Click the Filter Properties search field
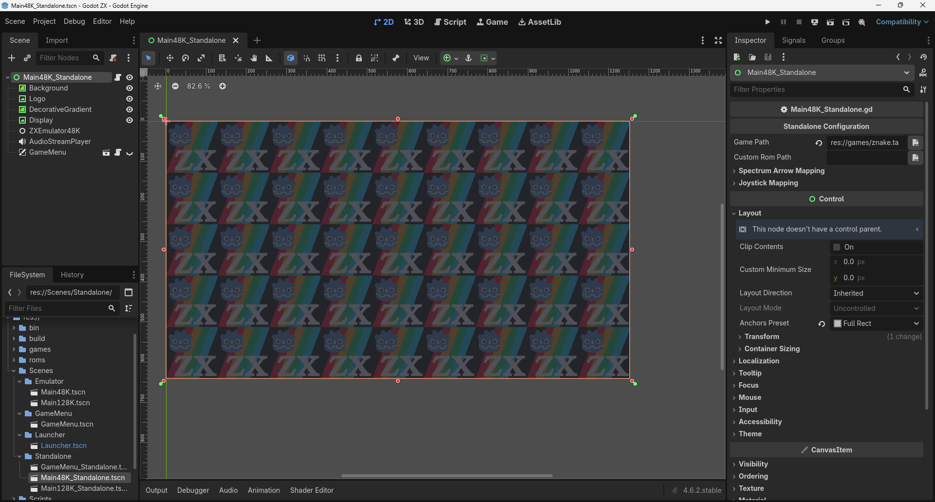This screenshot has width=935, height=502. (x=821, y=90)
